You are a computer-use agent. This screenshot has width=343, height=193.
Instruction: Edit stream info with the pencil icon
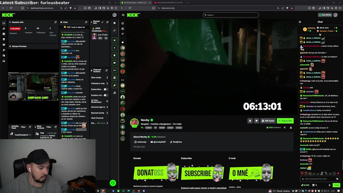point(102,22)
